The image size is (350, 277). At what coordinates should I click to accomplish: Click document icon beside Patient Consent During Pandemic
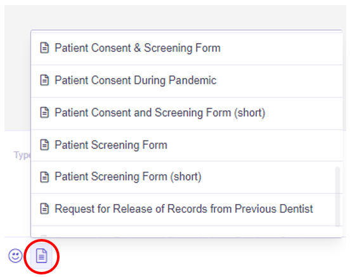(44, 80)
